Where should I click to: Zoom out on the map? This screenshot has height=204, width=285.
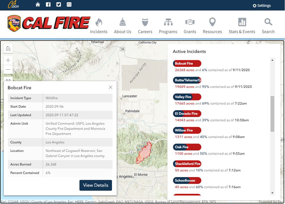click(8, 70)
